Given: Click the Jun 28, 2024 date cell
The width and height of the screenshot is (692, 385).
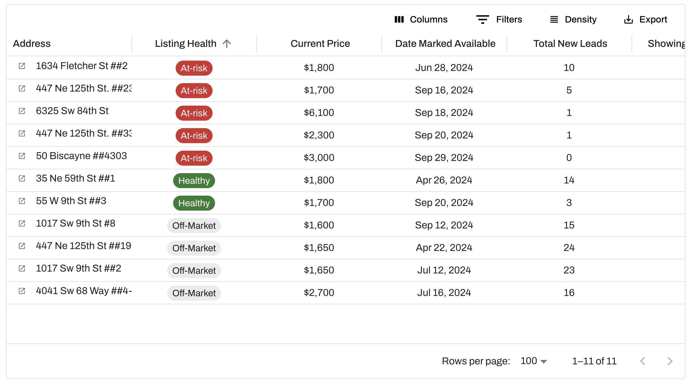Looking at the screenshot, I should [x=444, y=68].
